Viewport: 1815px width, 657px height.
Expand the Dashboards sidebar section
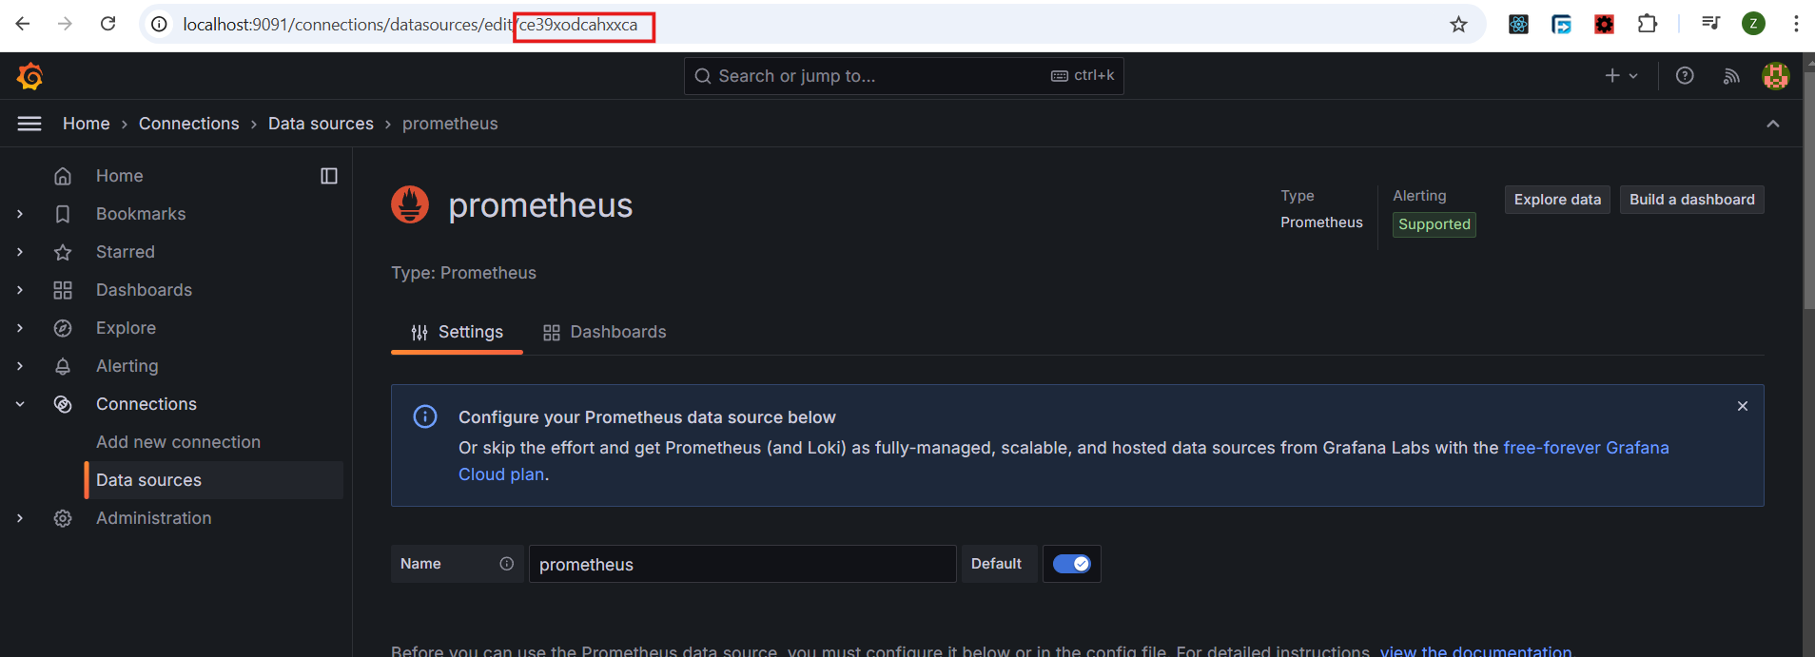click(20, 290)
